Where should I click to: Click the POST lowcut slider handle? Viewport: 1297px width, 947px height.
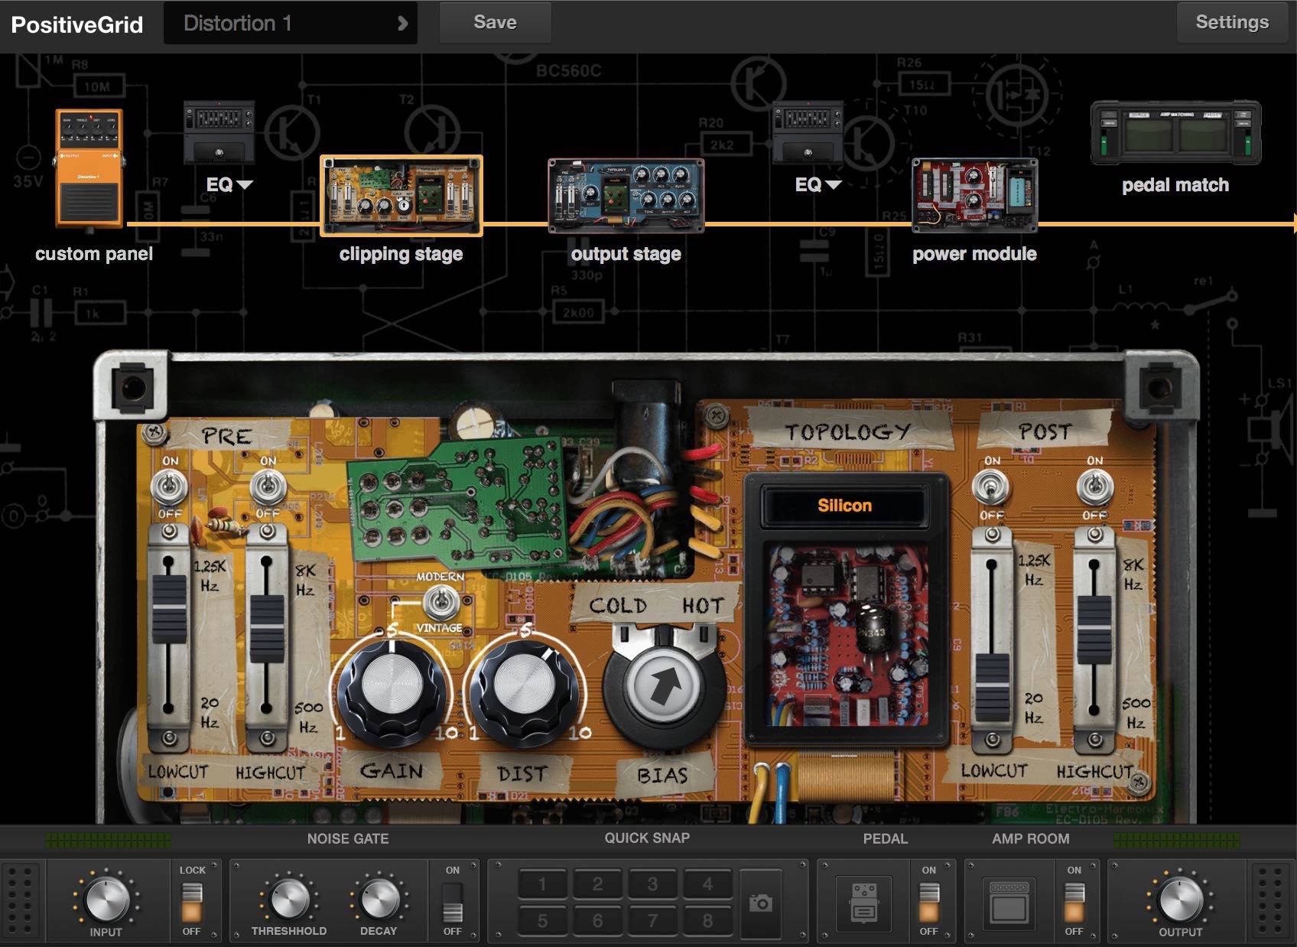tap(992, 688)
